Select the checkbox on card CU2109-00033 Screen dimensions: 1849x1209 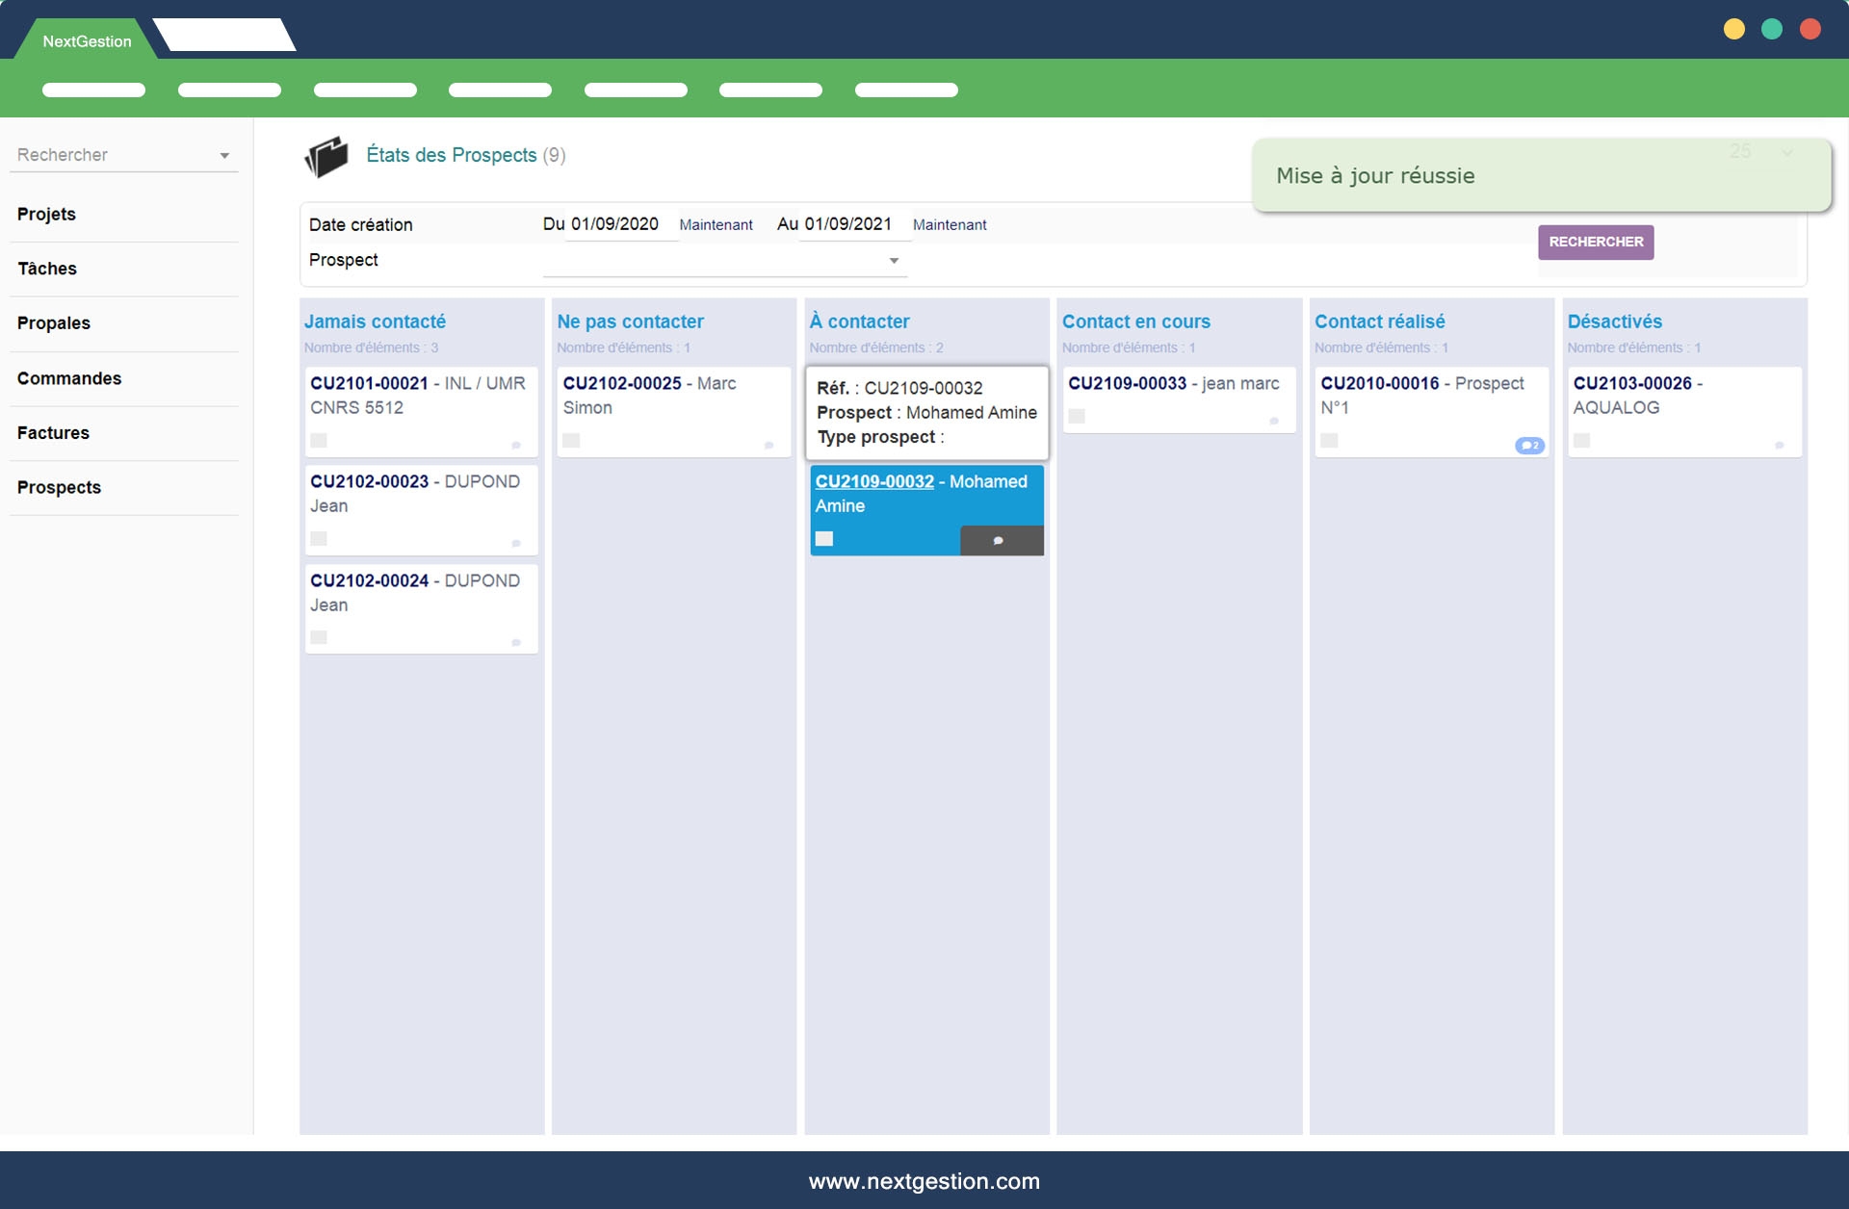[1077, 417]
